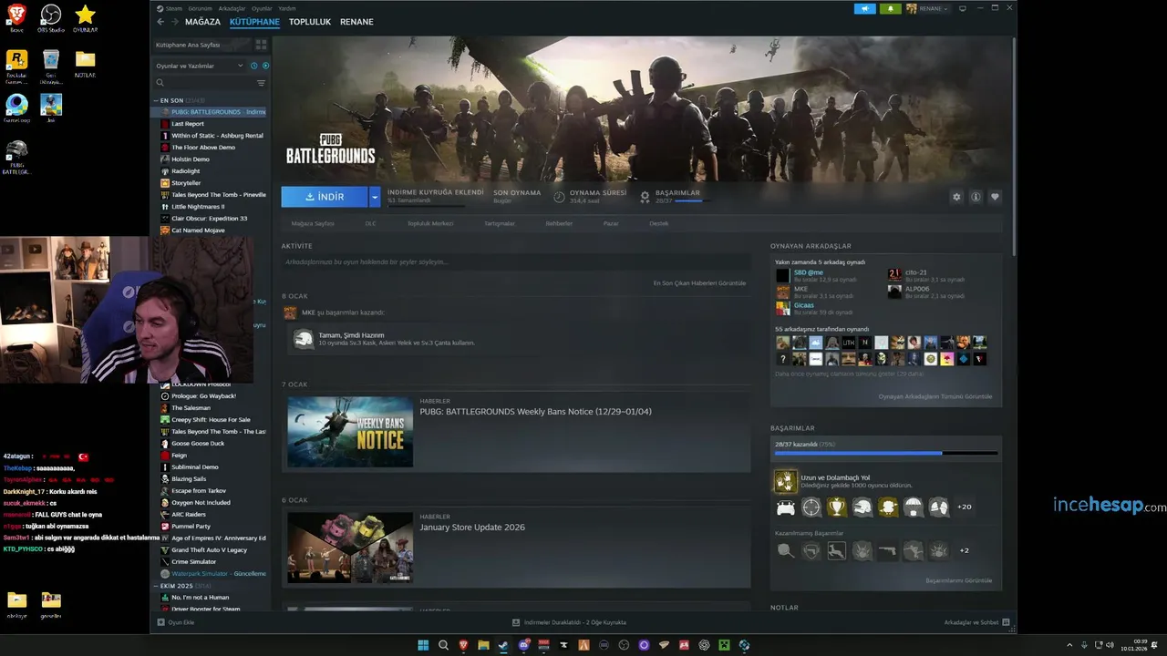Go forward with the Steam forward arrow
Viewport: 1167px width, 656px height.
(x=175, y=22)
